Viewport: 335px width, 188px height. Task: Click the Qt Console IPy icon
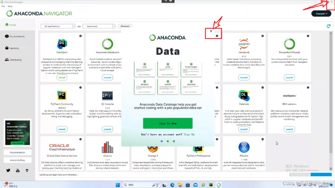107,95
